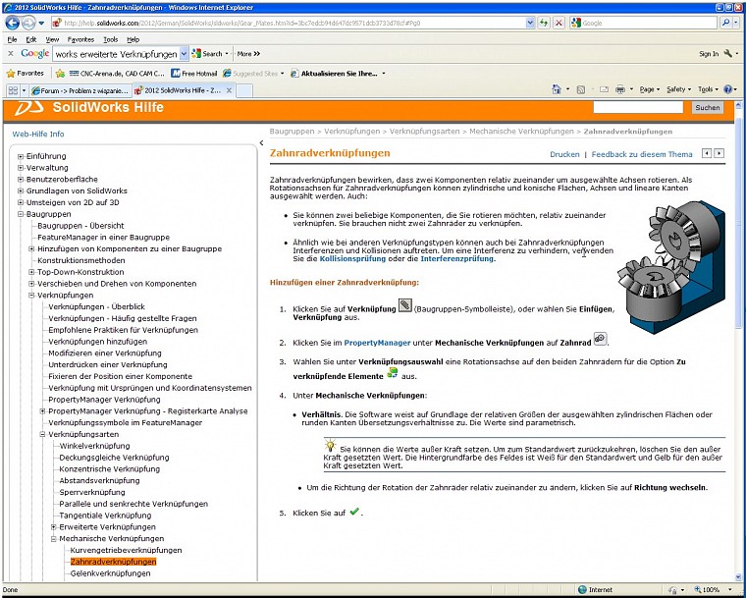Click the Suchen button
Viewport: 746px width, 598px height.
(707, 108)
